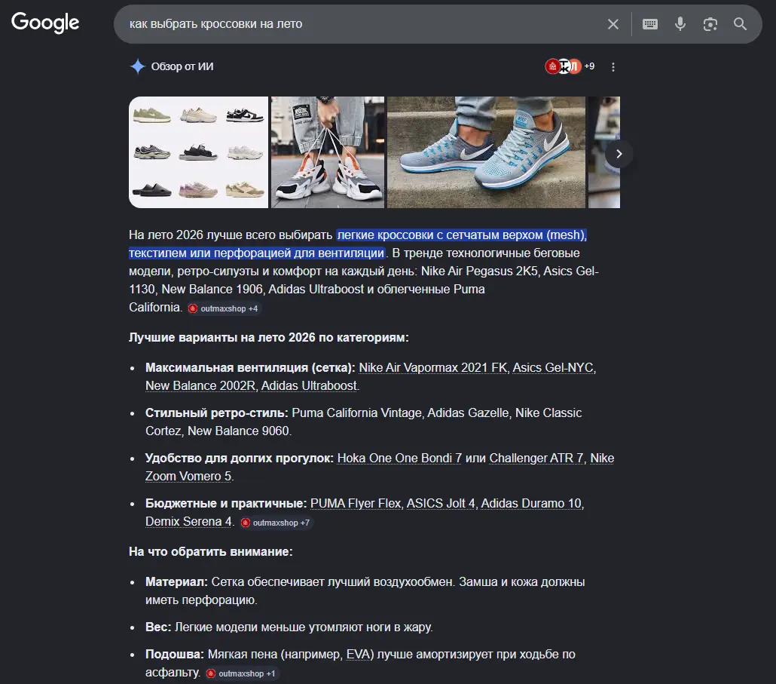Open the white-orange sneakers held photo
776x684 pixels.
tap(328, 152)
